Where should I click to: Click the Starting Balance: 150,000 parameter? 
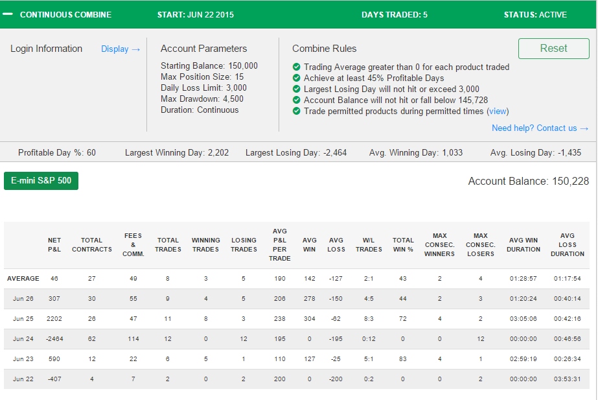coord(209,65)
